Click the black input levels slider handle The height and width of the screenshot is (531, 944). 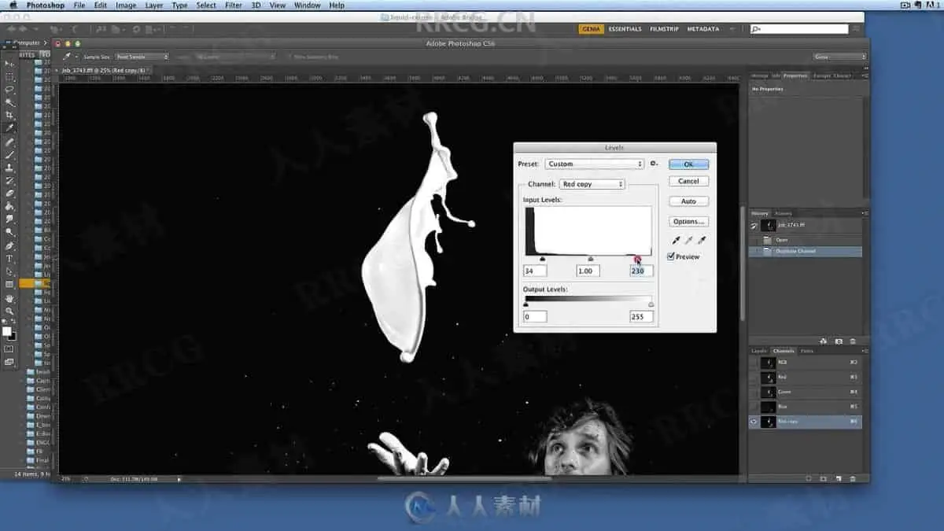tap(542, 258)
